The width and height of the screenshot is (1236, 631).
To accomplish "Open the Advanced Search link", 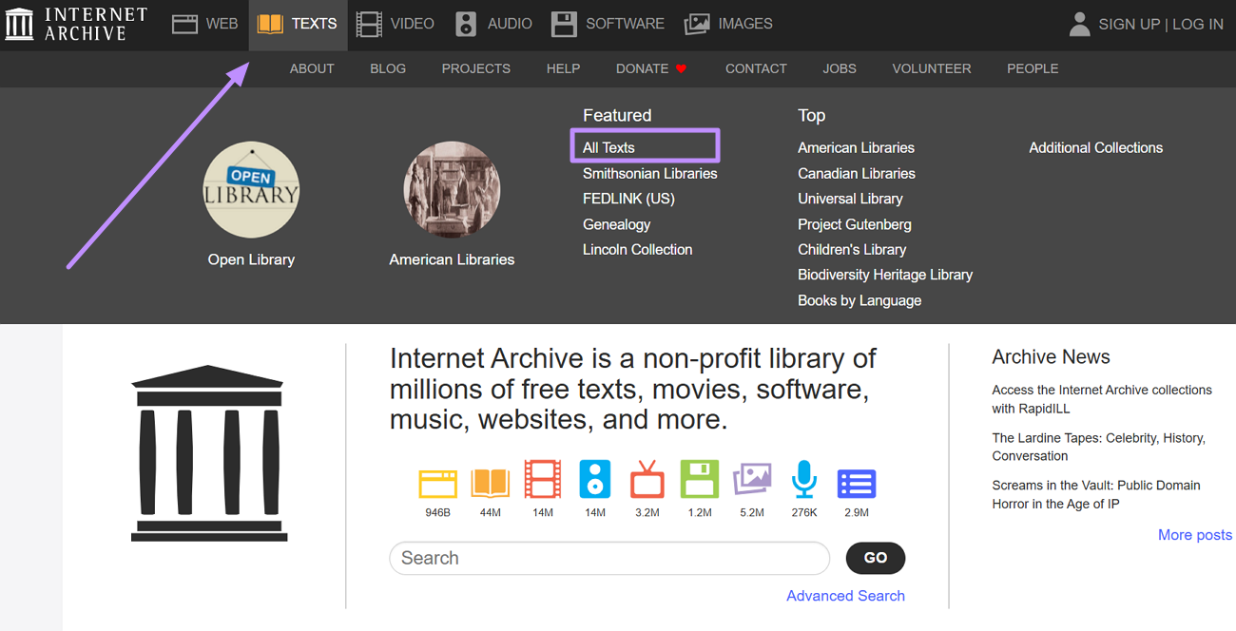I will (x=845, y=596).
